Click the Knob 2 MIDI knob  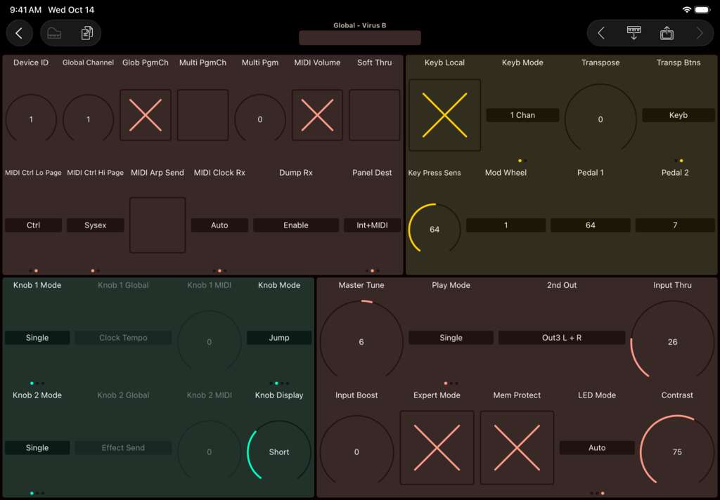[209, 452]
